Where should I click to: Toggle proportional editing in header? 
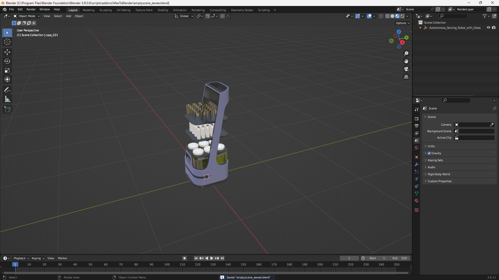pyautogui.click(x=222, y=16)
